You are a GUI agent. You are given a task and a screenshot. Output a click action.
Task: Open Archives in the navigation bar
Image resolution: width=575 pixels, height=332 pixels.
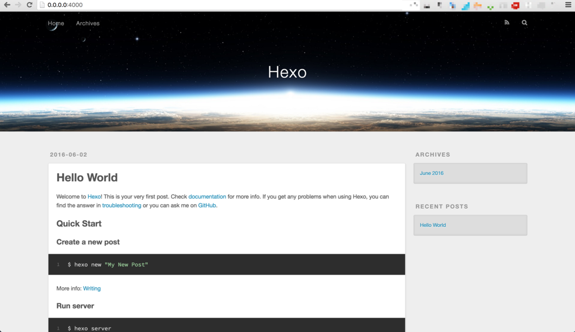point(88,23)
